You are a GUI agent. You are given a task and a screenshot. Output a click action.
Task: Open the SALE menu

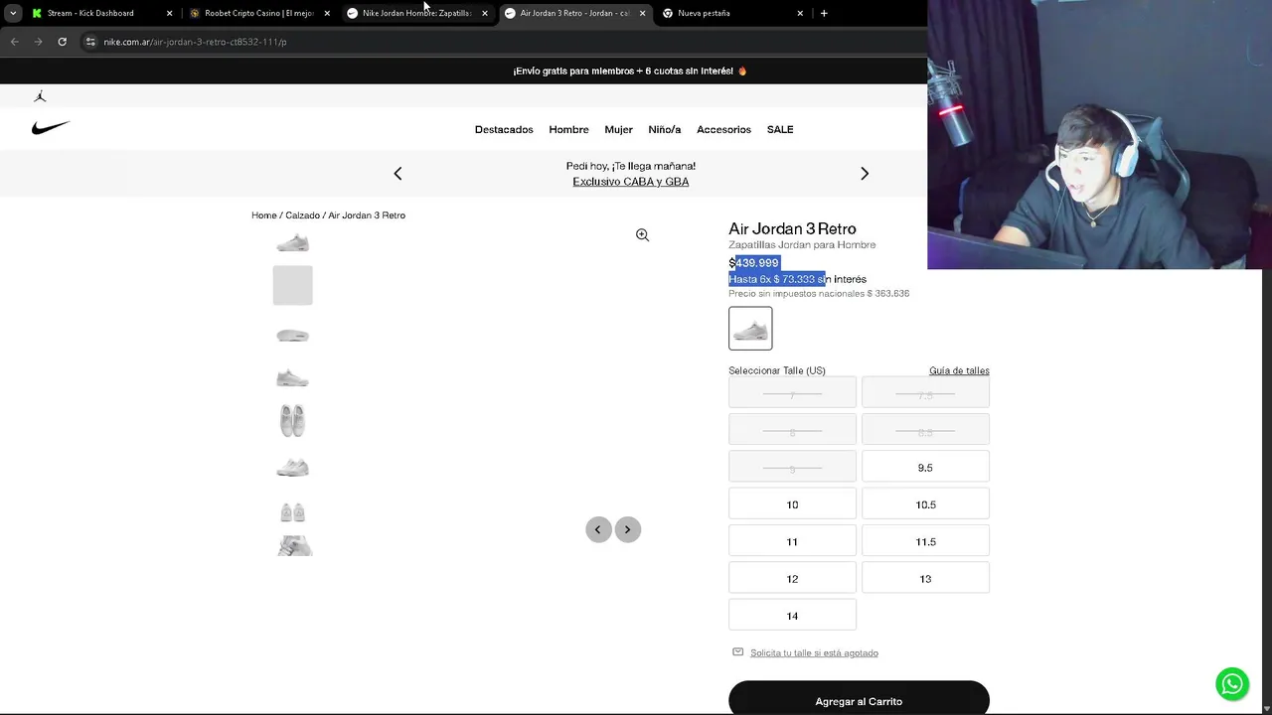tap(780, 129)
